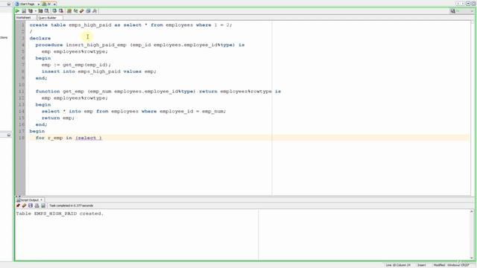Click the Unshared SQL Worksheet icon
The height and width of the screenshot is (268, 477).
click(x=69, y=11)
